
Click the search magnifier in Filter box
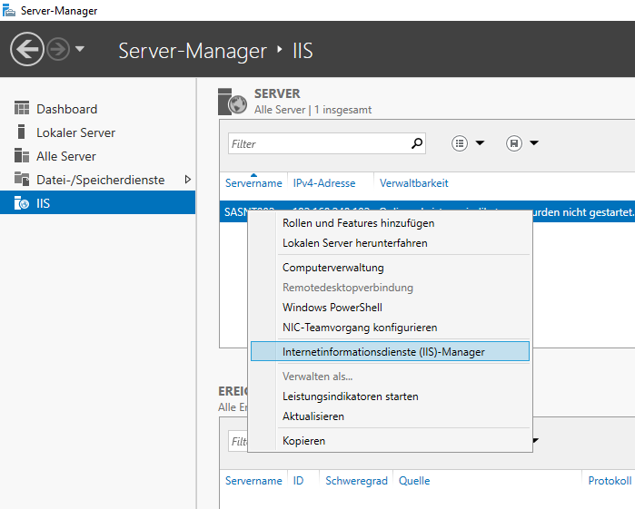(417, 143)
